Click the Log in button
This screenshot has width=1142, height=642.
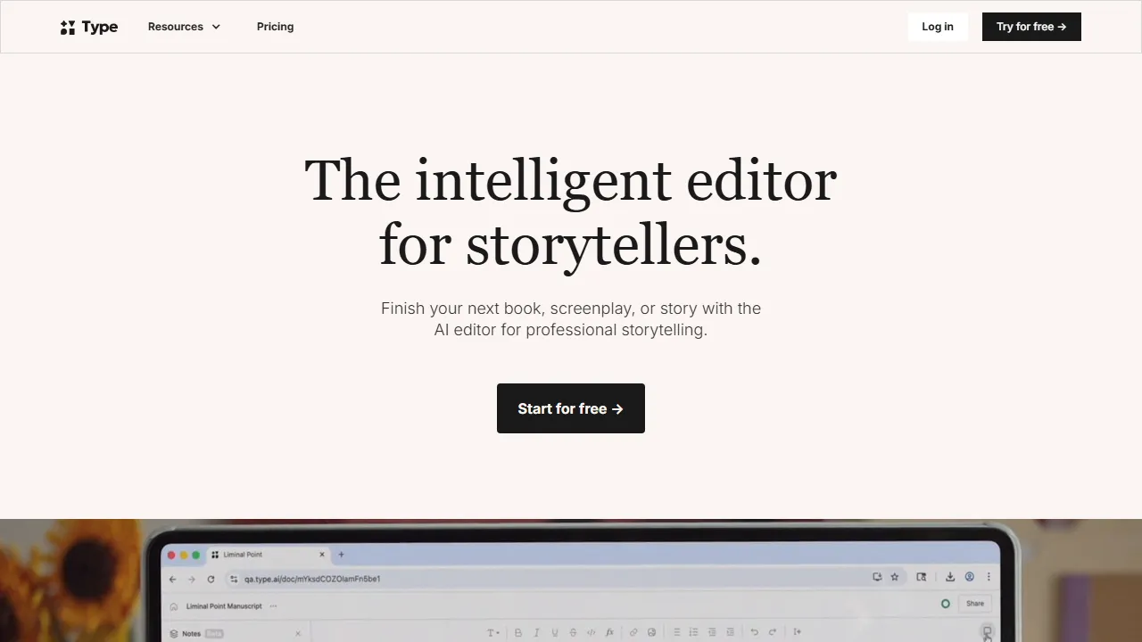pos(938,27)
